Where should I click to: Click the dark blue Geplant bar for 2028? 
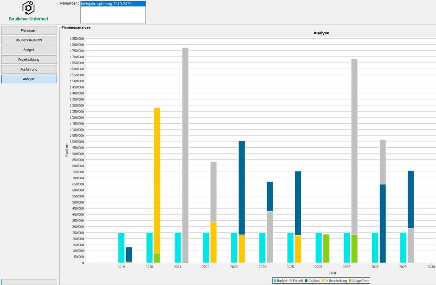tap(382, 223)
